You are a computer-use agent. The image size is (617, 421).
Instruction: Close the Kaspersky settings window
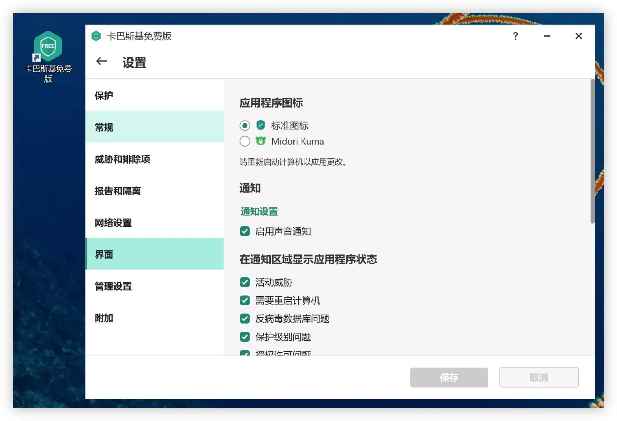pyautogui.click(x=578, y=36)
